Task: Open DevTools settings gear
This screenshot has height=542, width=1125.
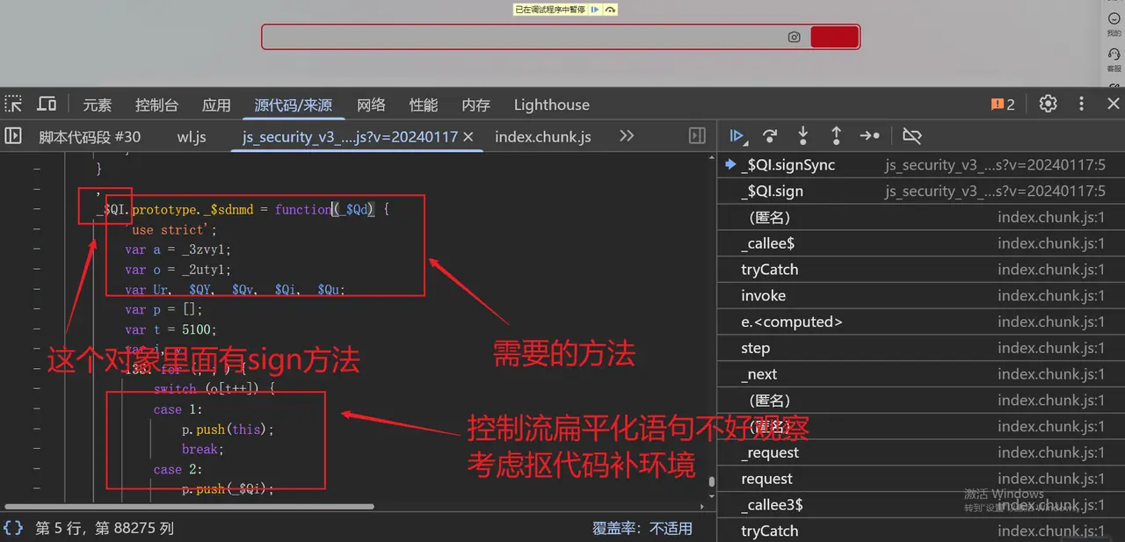Action: tap(1048, 105)
